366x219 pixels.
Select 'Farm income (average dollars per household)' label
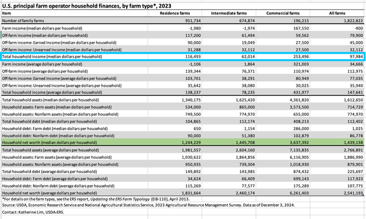pyautogui.click(x=42, y=64)
